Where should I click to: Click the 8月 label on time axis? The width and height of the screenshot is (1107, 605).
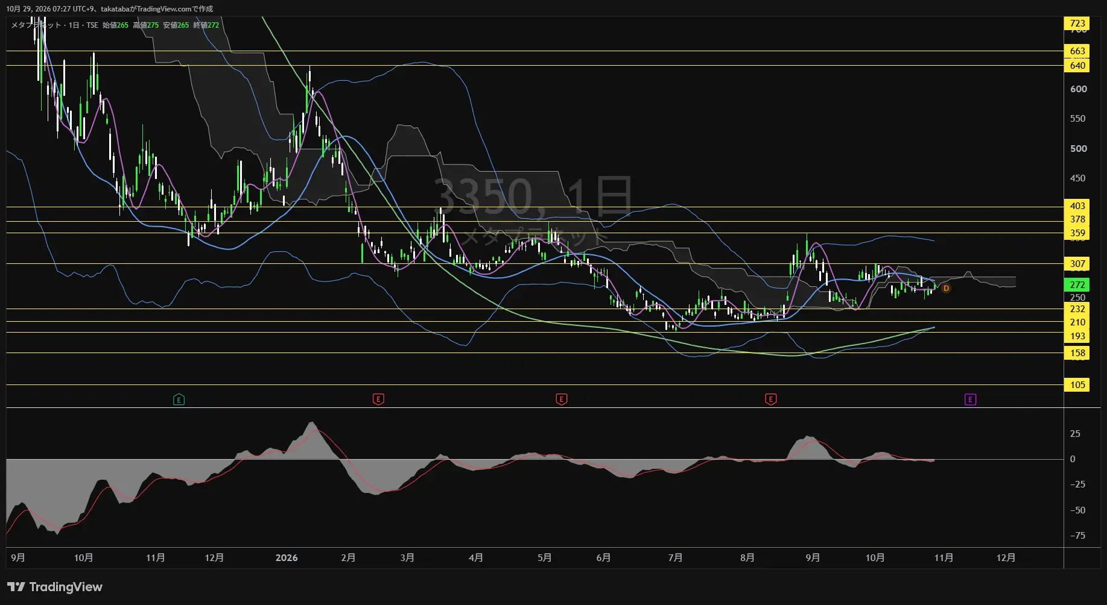[x=747, y=558]
